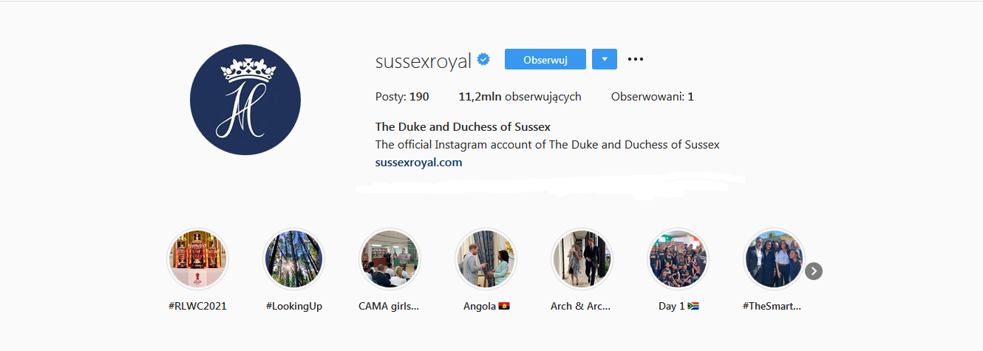
Task: Click the sussexroyal username heading
Action: (424, 61)
